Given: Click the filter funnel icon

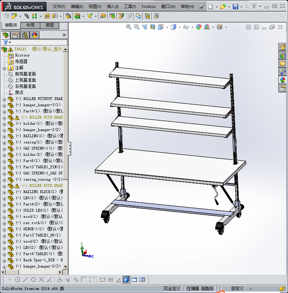Looking at the screenshot, I should (x=6, y=43).
